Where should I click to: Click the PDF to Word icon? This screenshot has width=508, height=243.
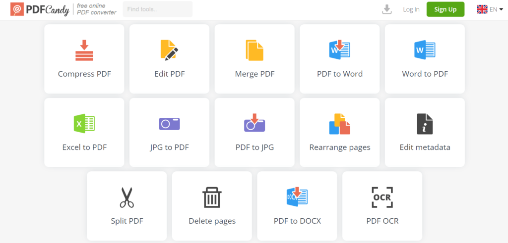click(x=339, y=50)
